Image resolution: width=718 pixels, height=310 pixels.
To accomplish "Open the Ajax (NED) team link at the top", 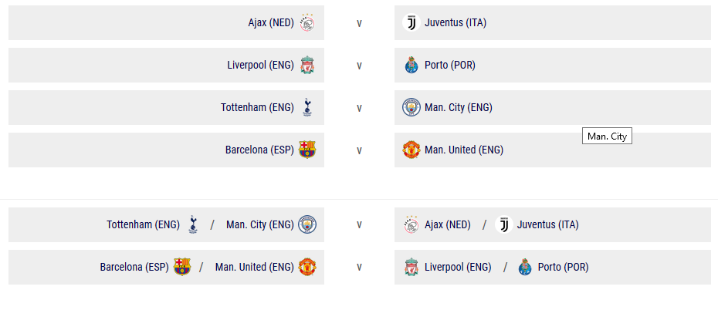I will (271, 22).
